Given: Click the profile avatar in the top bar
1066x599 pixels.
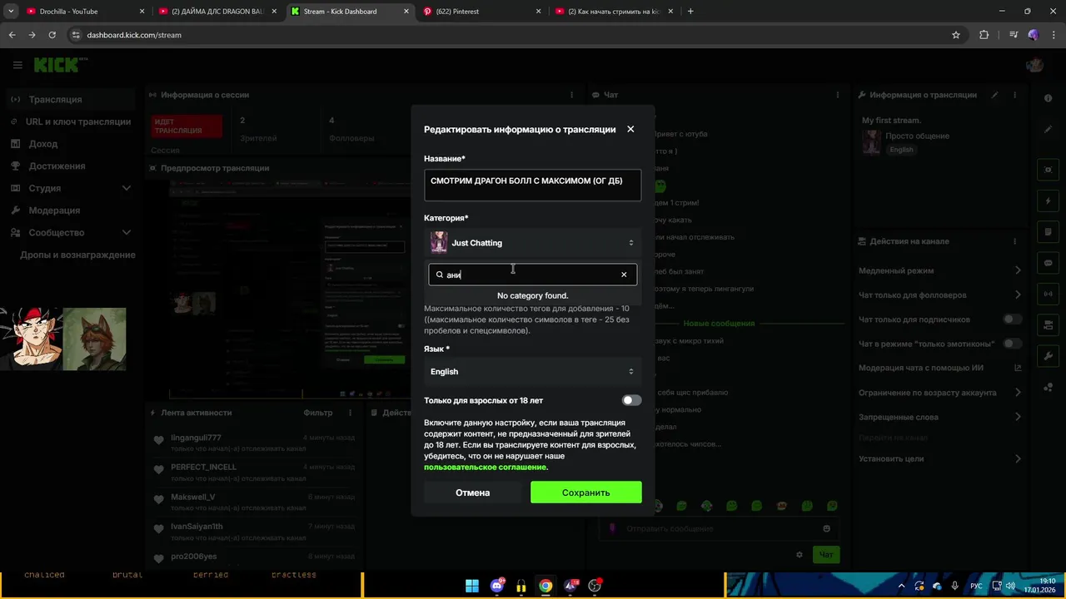Looking at the screenshot, I should click(1034, 65).
